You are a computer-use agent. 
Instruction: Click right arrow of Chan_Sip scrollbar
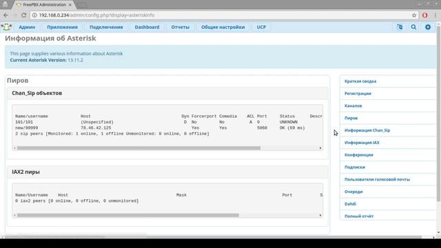[x=320, y=148]
